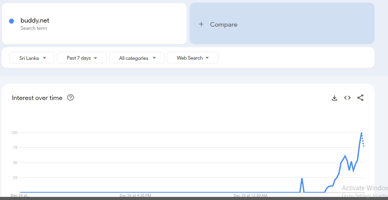This screenshot has height=200, width=388.
Task: Click the 50 value on the chart axis
Action: coord(15,163)
